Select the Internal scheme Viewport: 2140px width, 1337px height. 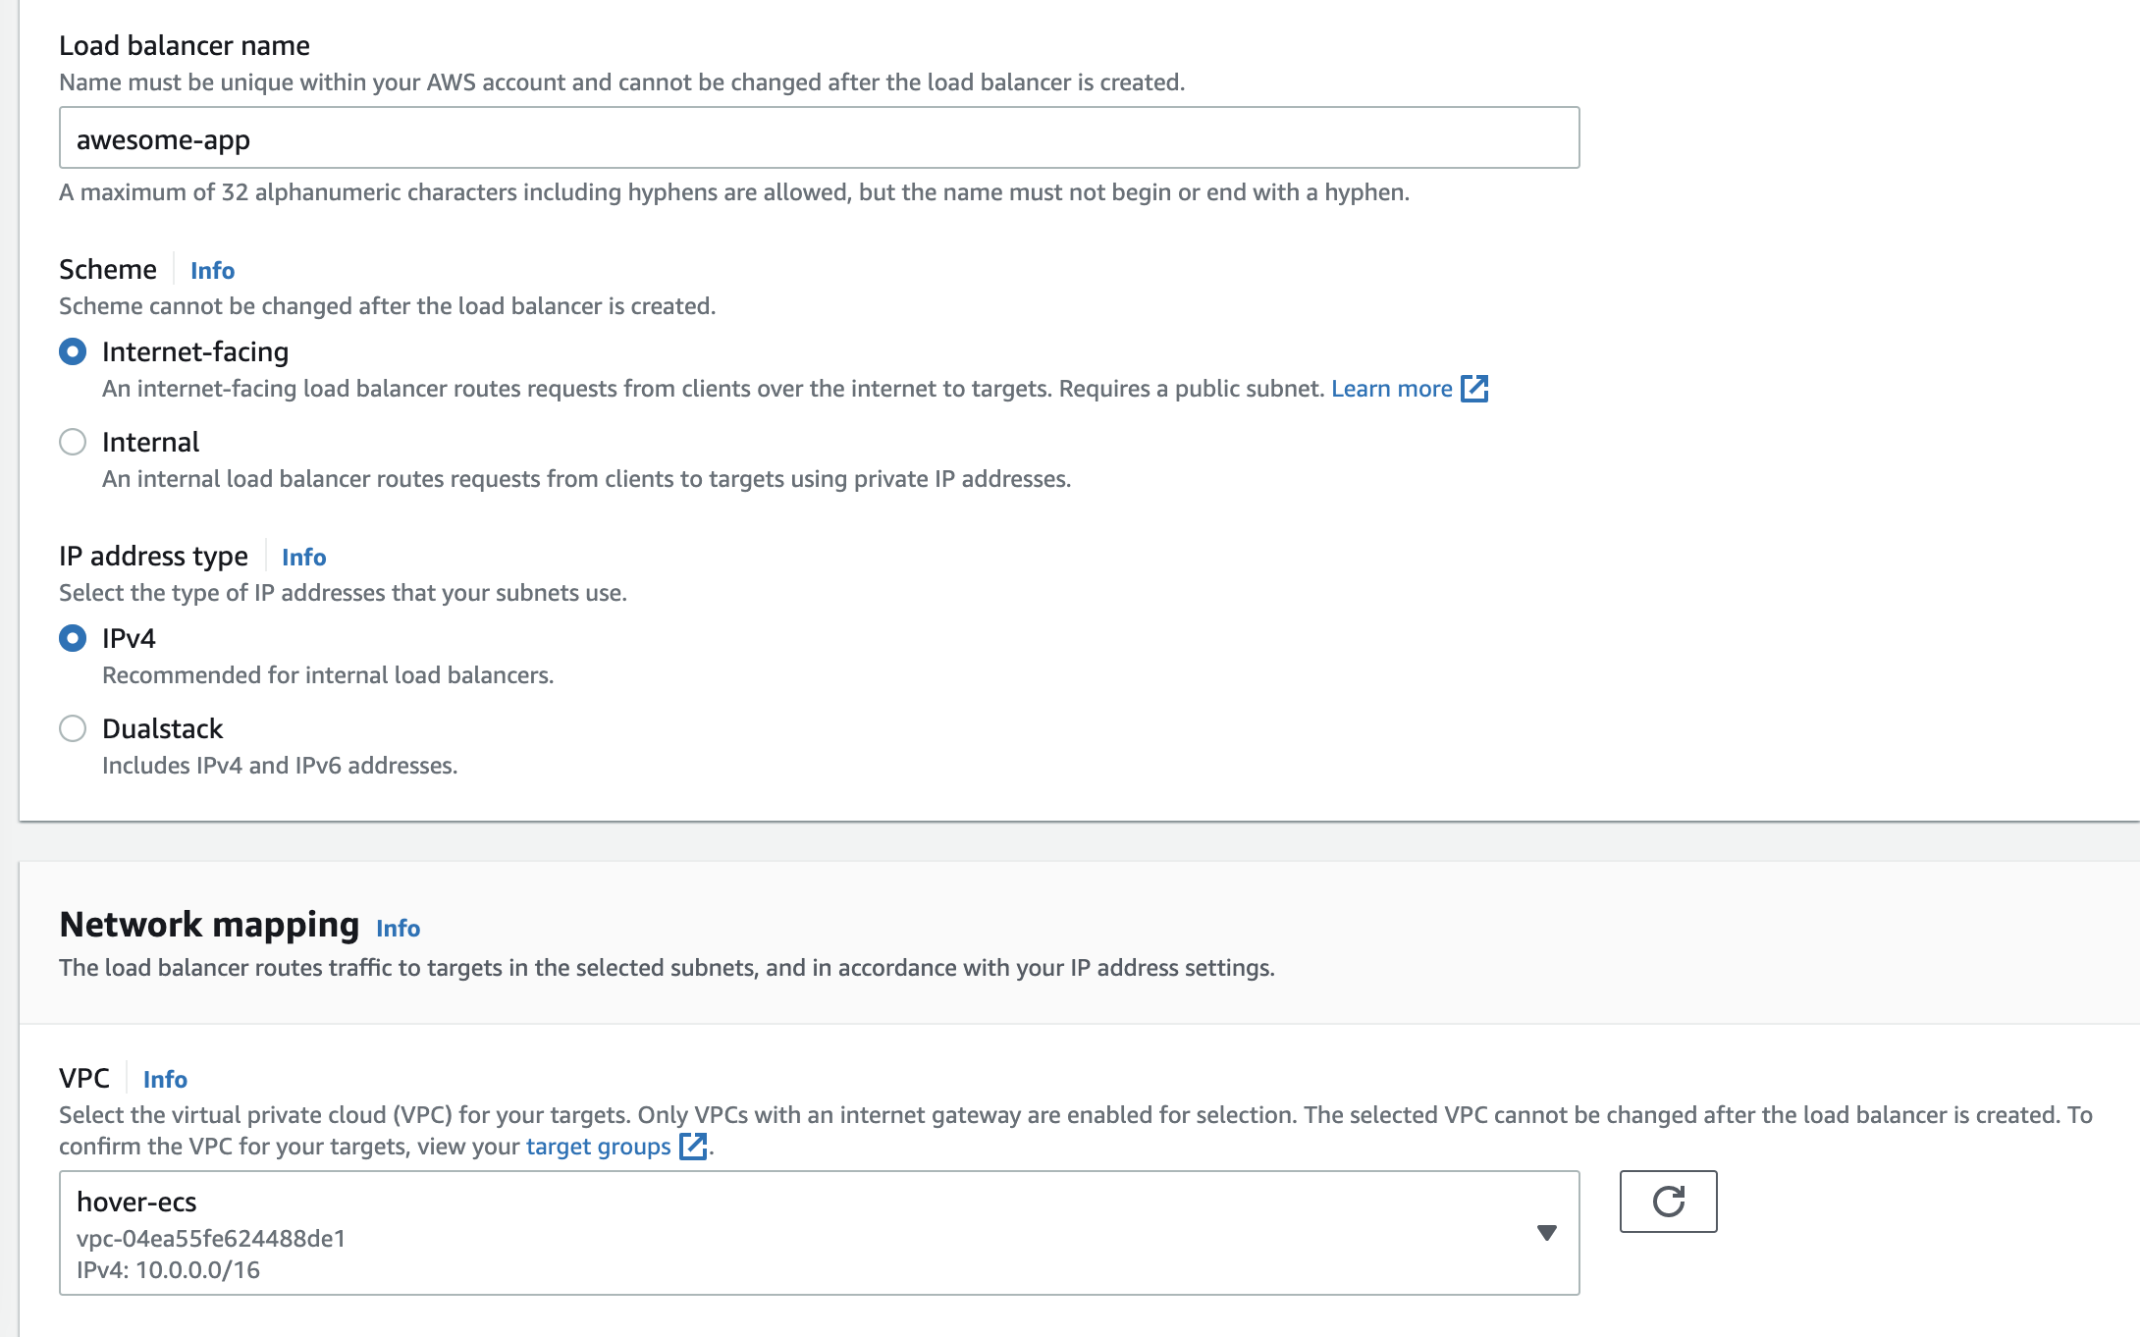point(73,442)
